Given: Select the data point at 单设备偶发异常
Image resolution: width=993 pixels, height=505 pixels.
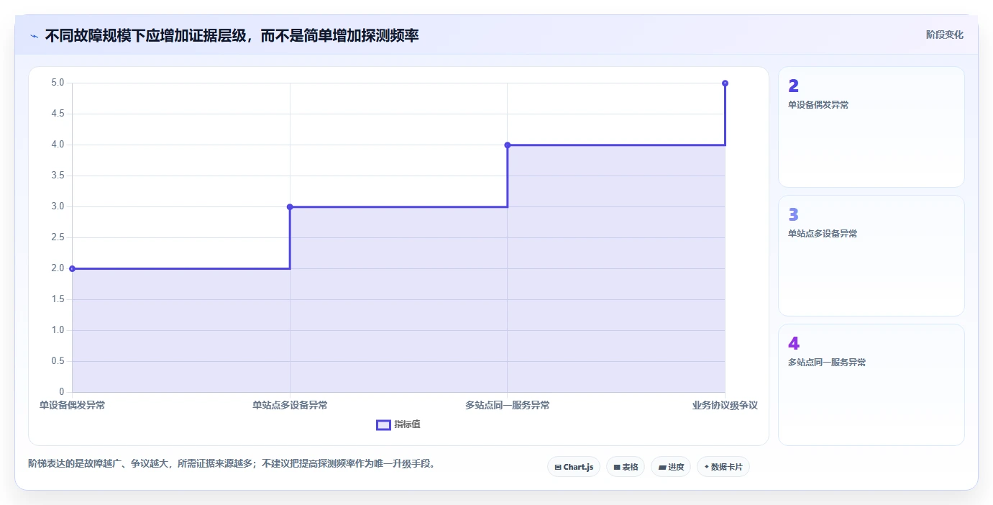Looking at the screenshot, I should [72, 268].
